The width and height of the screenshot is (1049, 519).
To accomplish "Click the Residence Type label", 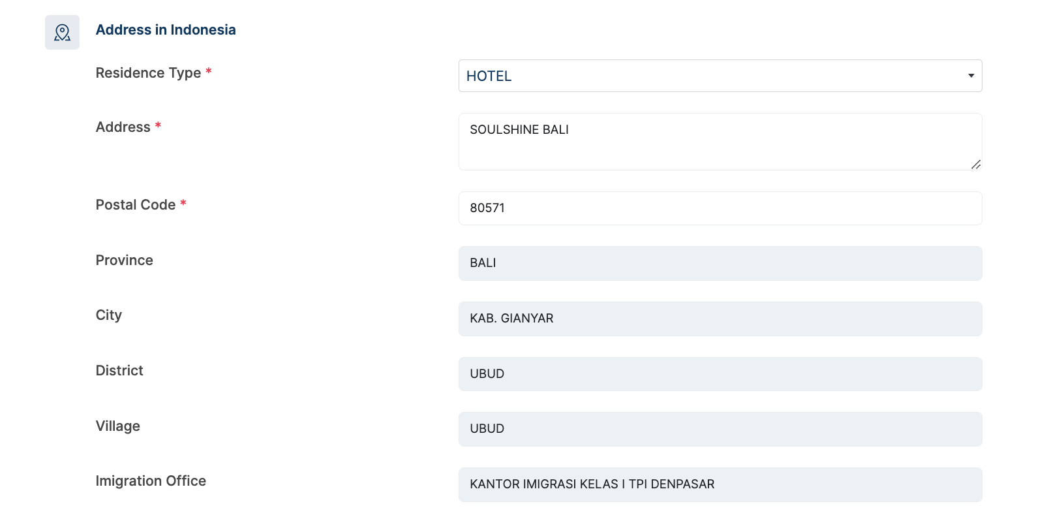I will point(148,73).
